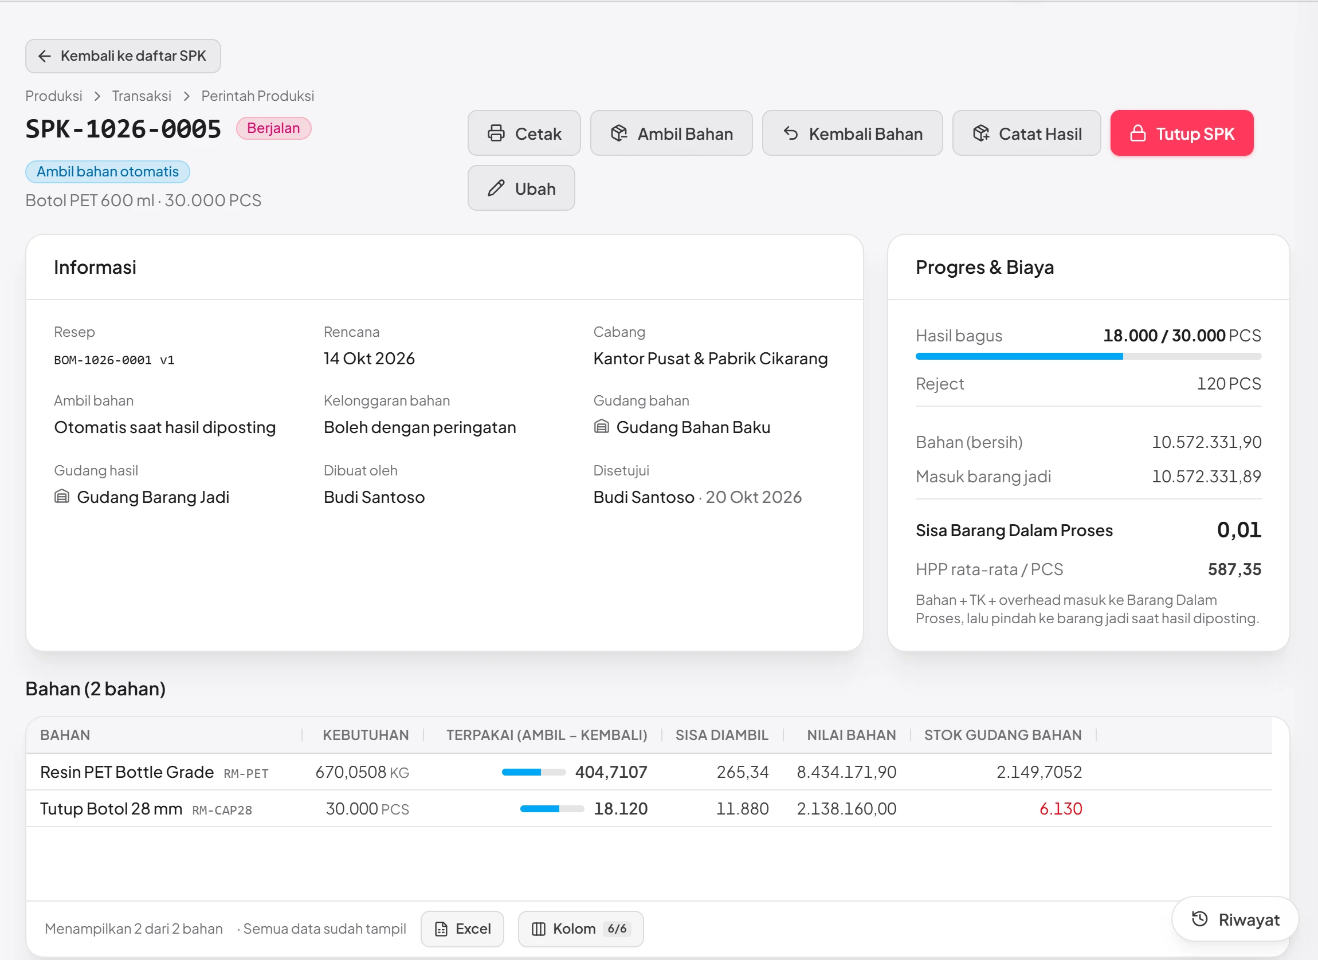This screenshot has width=1318, height=960.
Task: Click first breadcrumb chevron after Produksi
Action: [97, 96]
